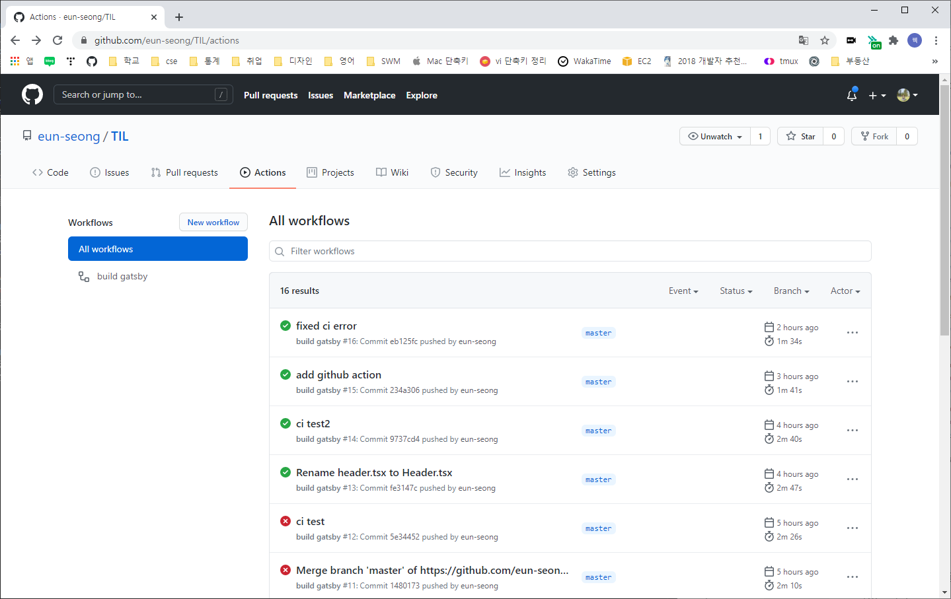Select the build gatsby workflow
Screen dimensions: 951x599
click(122, 276)
